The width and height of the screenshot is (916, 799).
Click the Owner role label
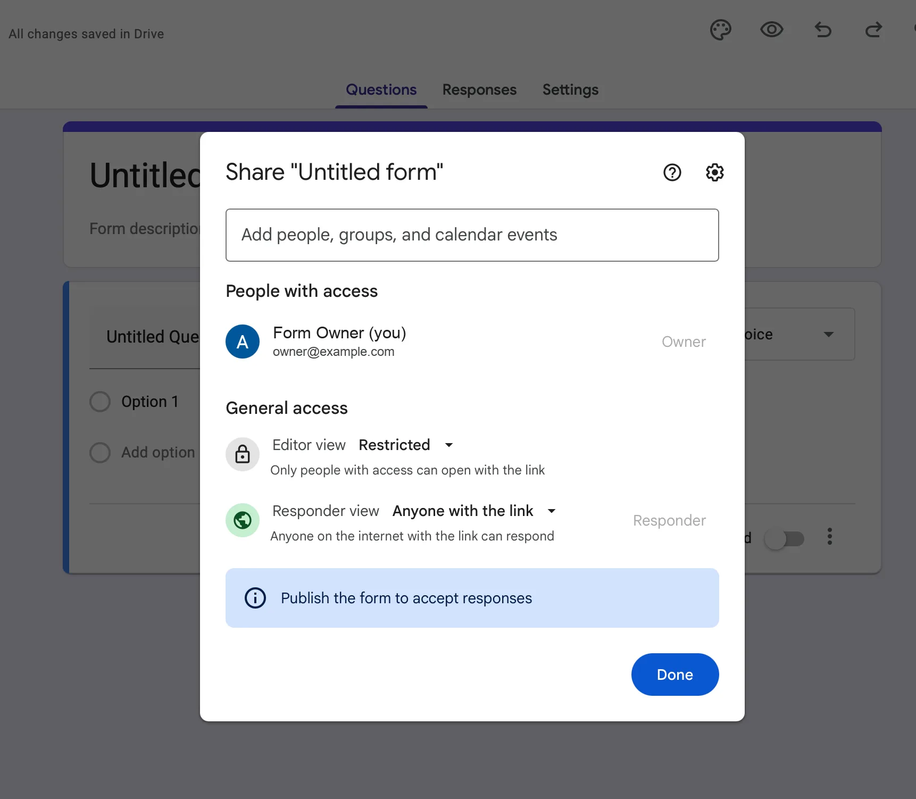(x=684, y=342)
